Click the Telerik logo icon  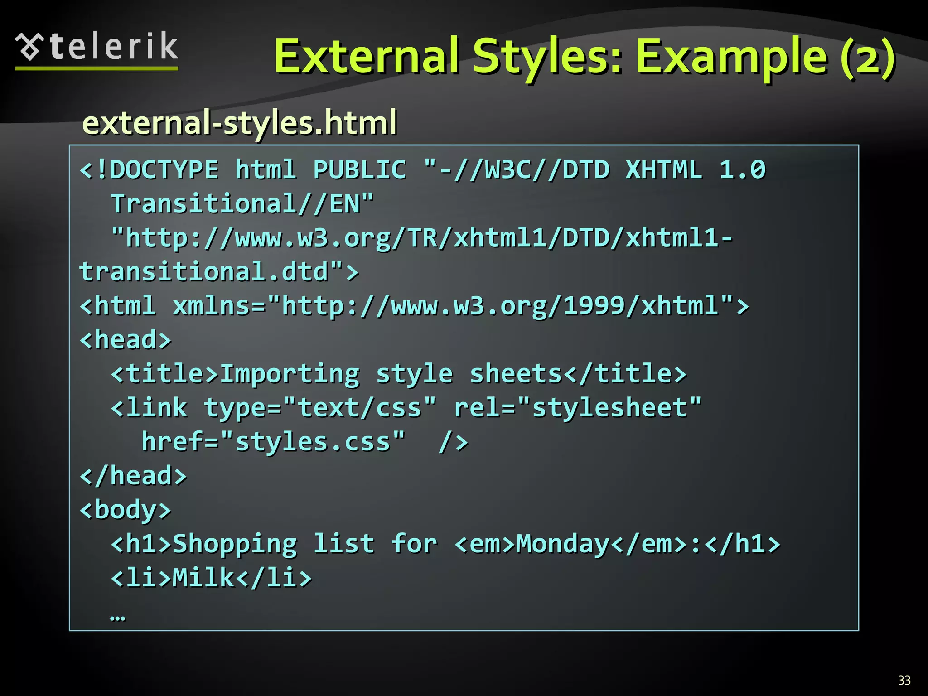[x=29, y=47]
